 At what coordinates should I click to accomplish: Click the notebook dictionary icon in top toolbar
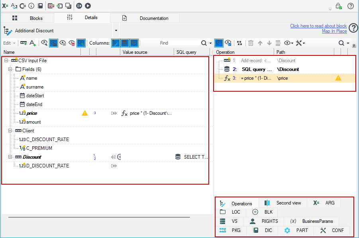[x=40, y=6]
